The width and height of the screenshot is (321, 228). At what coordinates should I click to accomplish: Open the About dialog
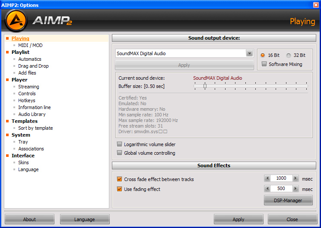point(29,219)
